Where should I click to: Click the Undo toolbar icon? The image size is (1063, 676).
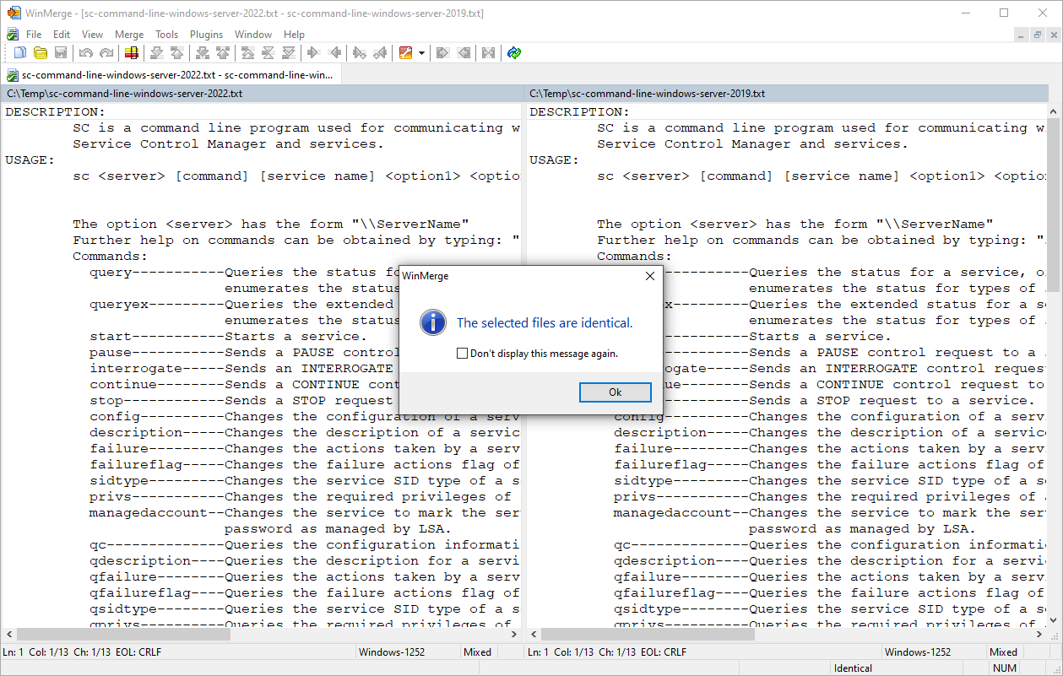[85, 53]
